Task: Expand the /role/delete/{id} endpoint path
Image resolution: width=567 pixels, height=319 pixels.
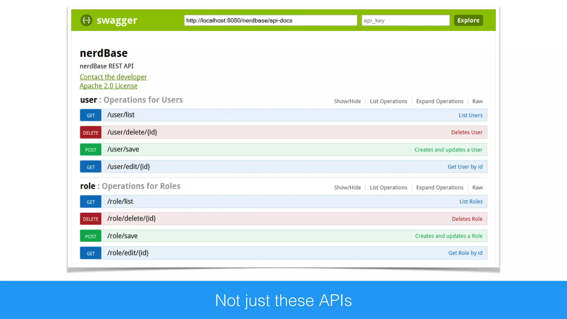Action: 132,218
